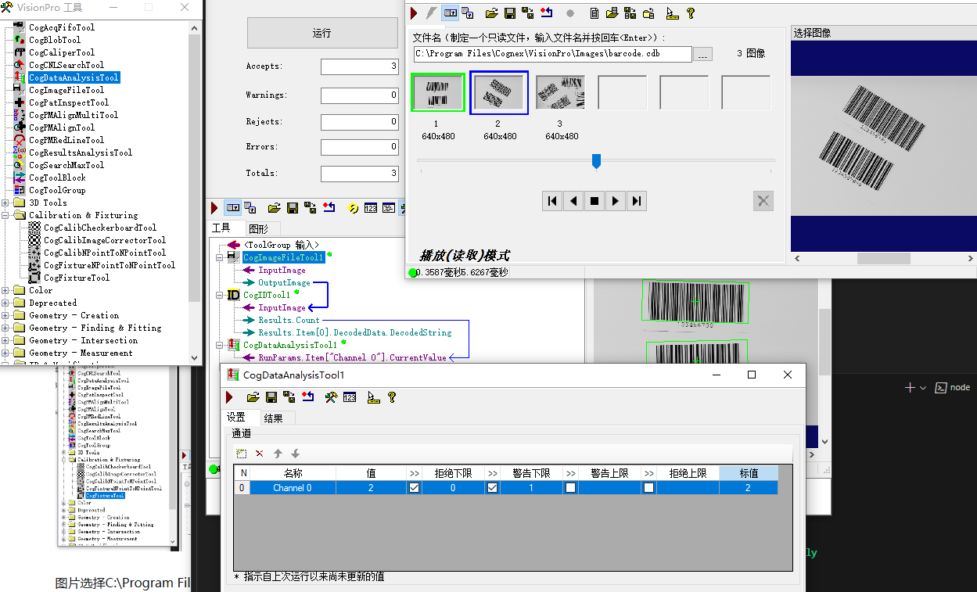Open file icon in the ToolGroup toolbar
This screenshot has width=977, height=592.
(275, 208)
